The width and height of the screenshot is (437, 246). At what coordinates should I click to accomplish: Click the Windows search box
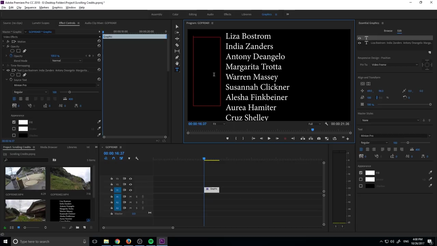click(50, 242)
